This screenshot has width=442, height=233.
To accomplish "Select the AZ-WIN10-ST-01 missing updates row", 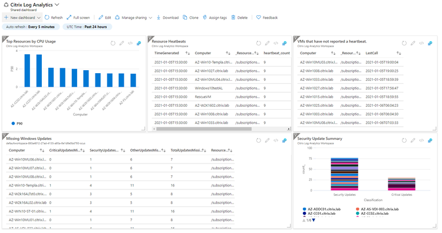I will pyautogui.click(x=120, y=211).
